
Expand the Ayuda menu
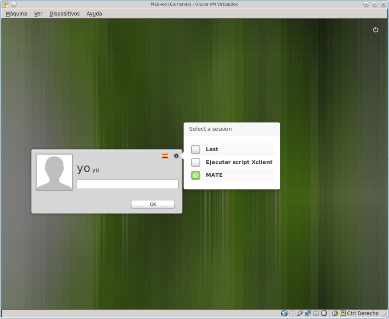(x=94, y=14)
